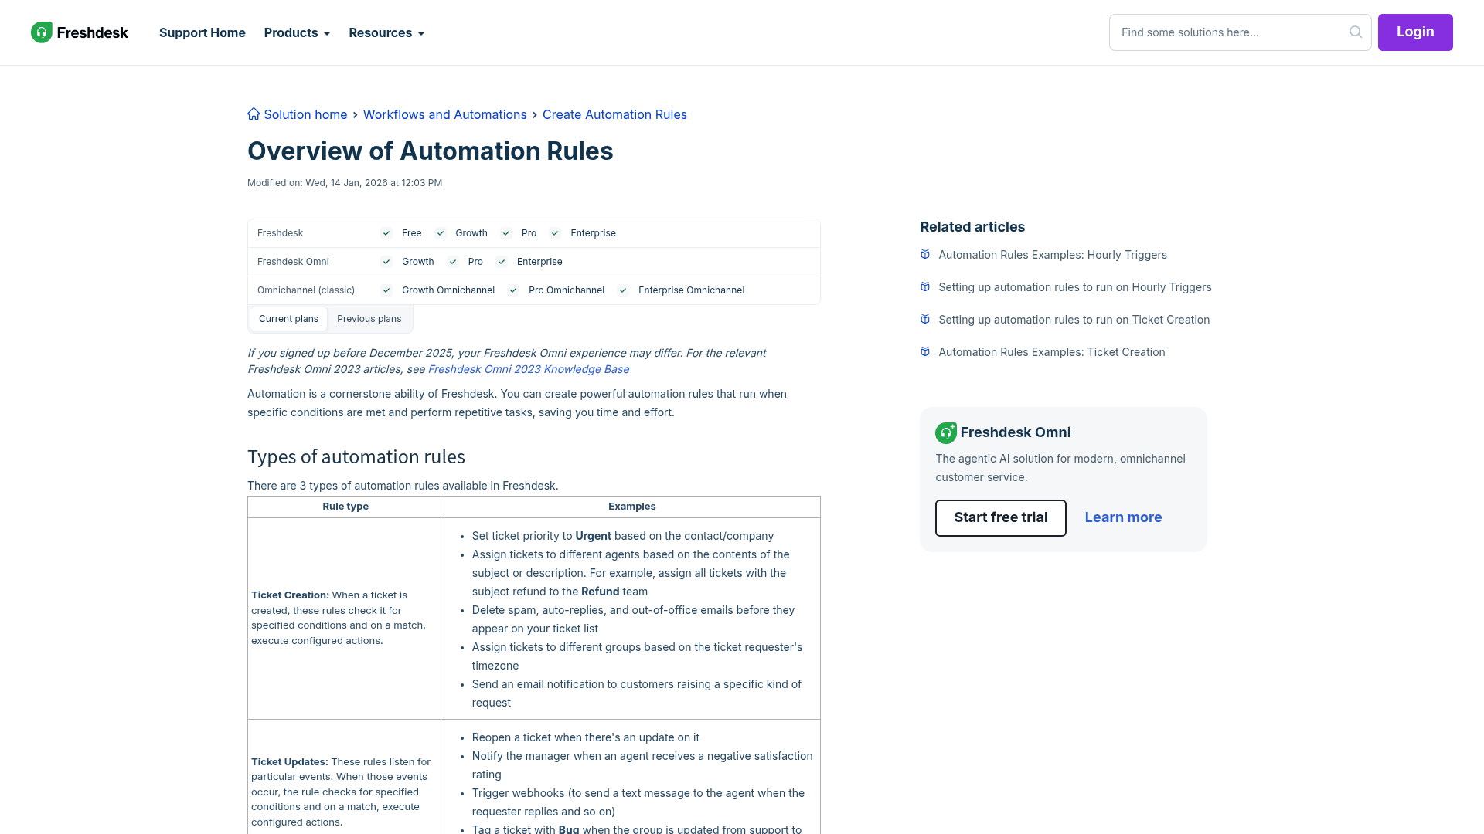Open Workflows and Automations breadcrumb

[445, 114]
